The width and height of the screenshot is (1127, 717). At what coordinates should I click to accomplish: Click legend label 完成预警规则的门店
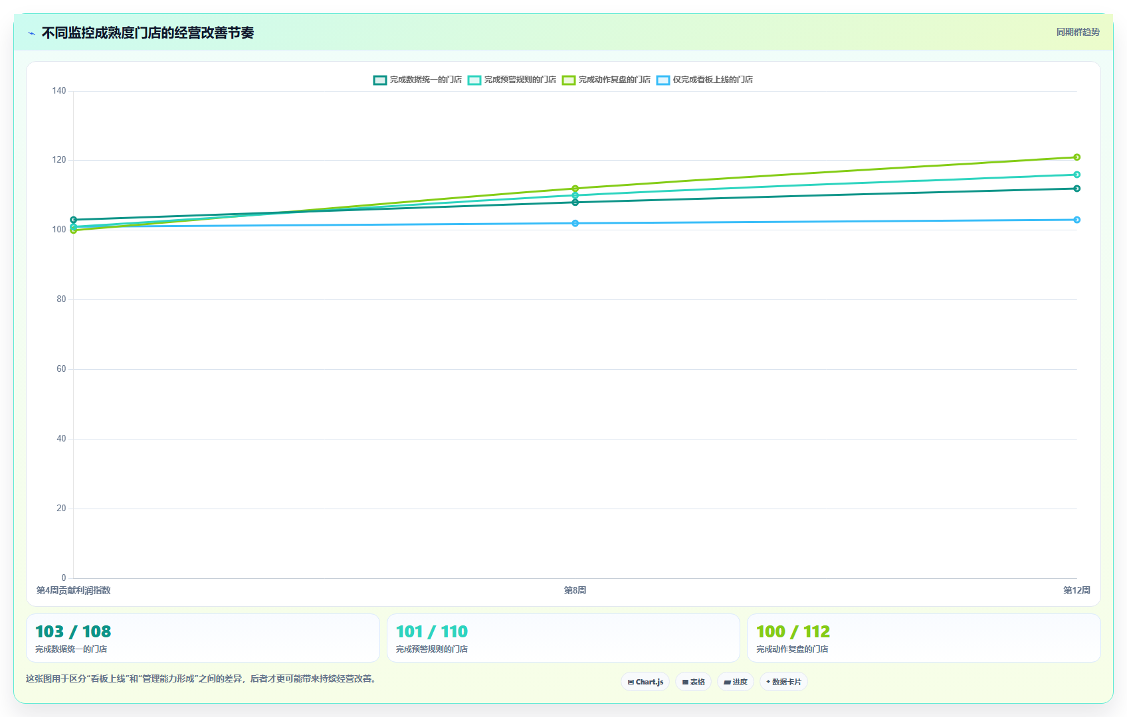[520, 80]
